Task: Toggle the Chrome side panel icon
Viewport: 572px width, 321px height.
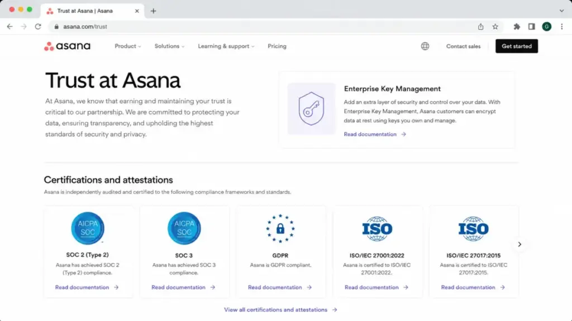Action: (532, 27)
